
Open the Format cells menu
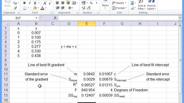[x=119, y=8]
